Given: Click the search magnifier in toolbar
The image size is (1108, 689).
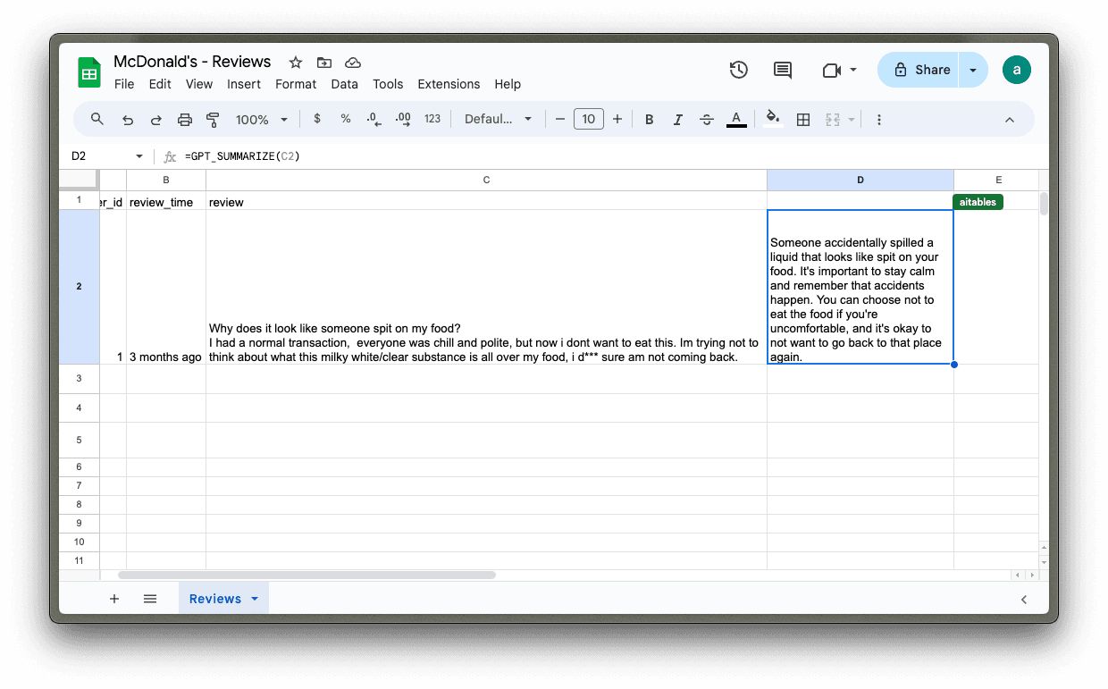Looking at the screenshot, I should tap(97, 120).
